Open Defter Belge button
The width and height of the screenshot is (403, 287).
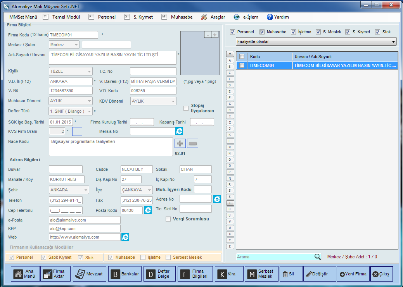(x=159, y=274)
